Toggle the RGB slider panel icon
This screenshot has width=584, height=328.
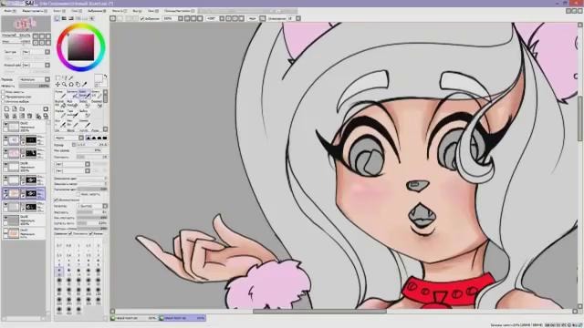point(64,18)
